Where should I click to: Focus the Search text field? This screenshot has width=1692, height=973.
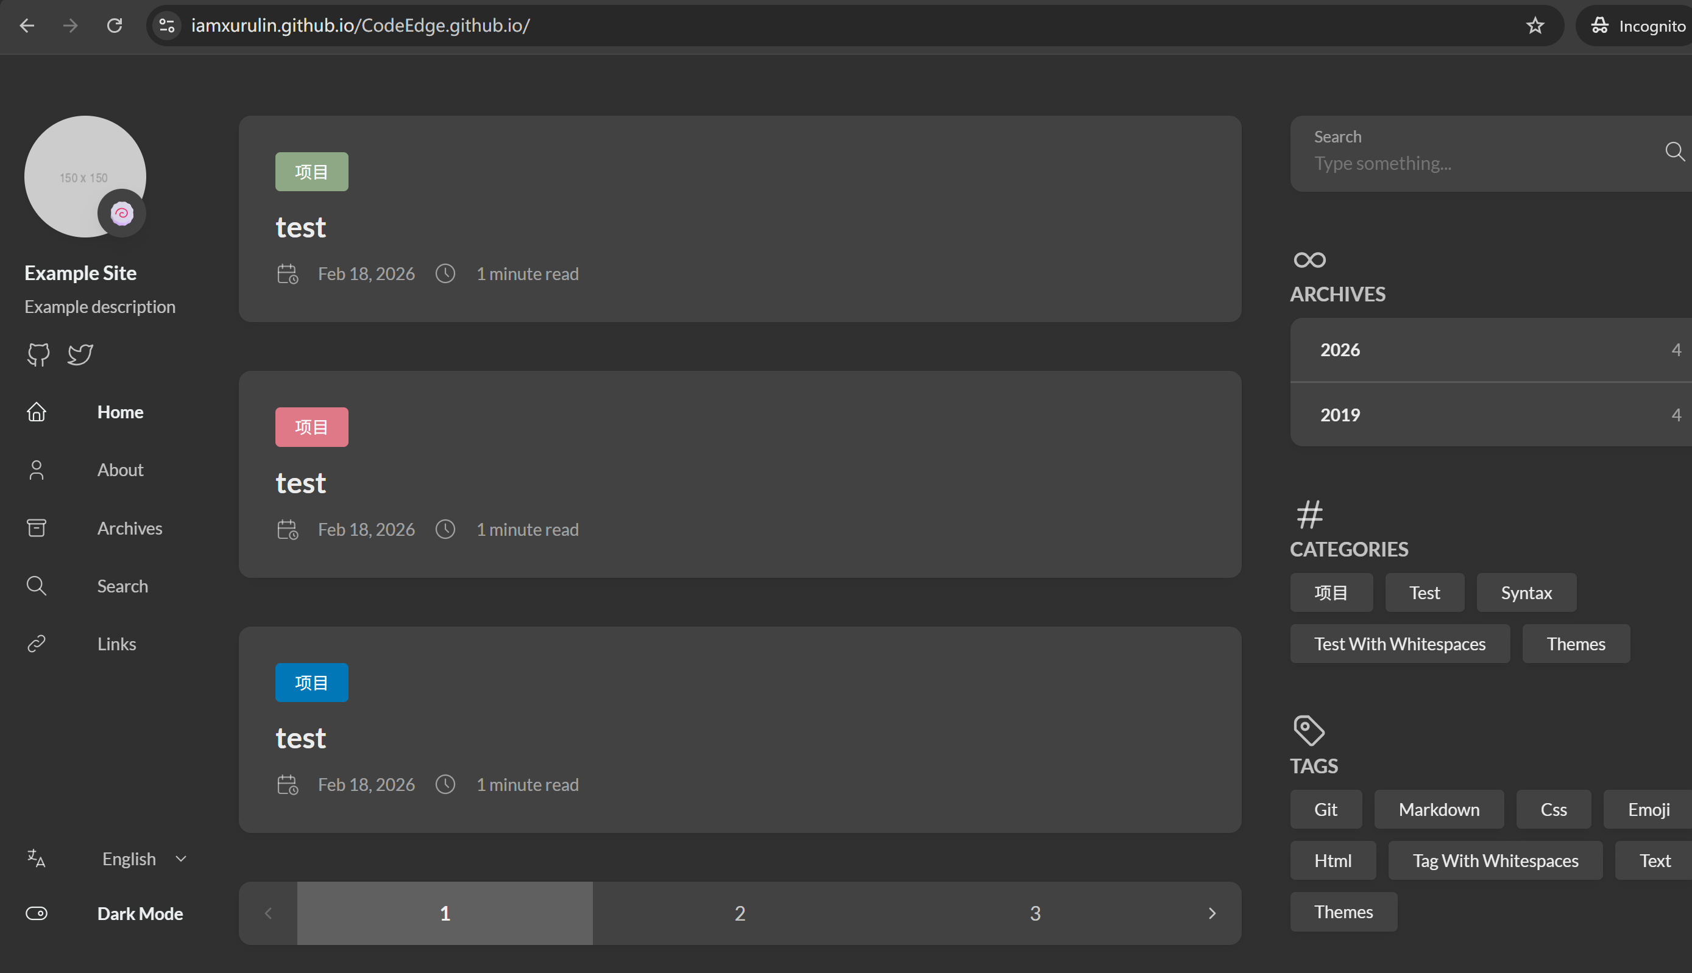[1471, 164]
